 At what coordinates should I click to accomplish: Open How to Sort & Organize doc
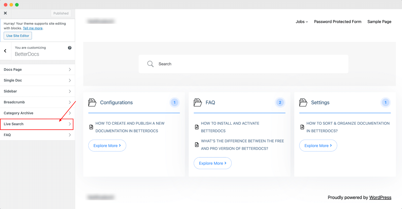click(x=348, y=127)
